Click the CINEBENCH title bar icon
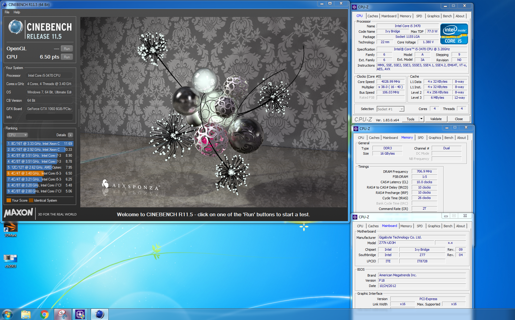Image resolution: width=515 pixels, height=320 pixels. click(4, 4)
